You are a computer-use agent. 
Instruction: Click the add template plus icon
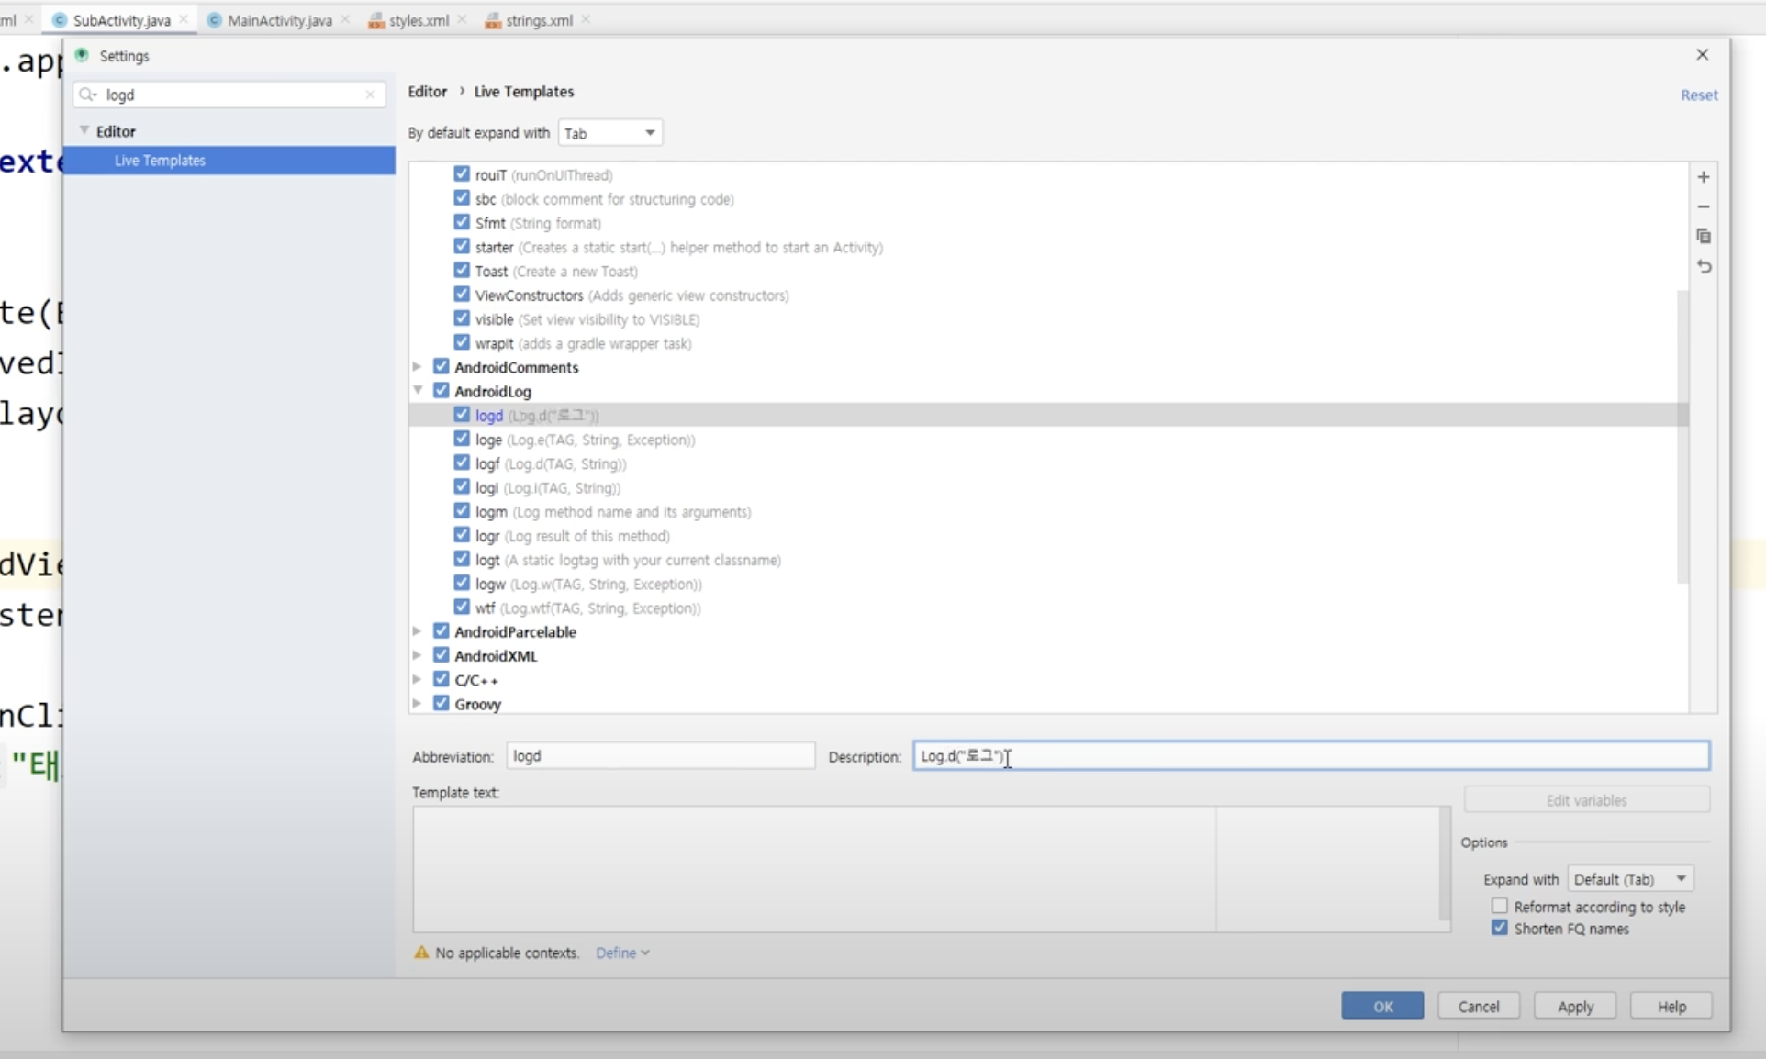(1704, 177)
